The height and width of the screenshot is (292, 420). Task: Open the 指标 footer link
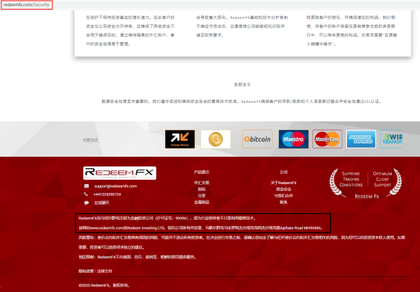(202, 190)
